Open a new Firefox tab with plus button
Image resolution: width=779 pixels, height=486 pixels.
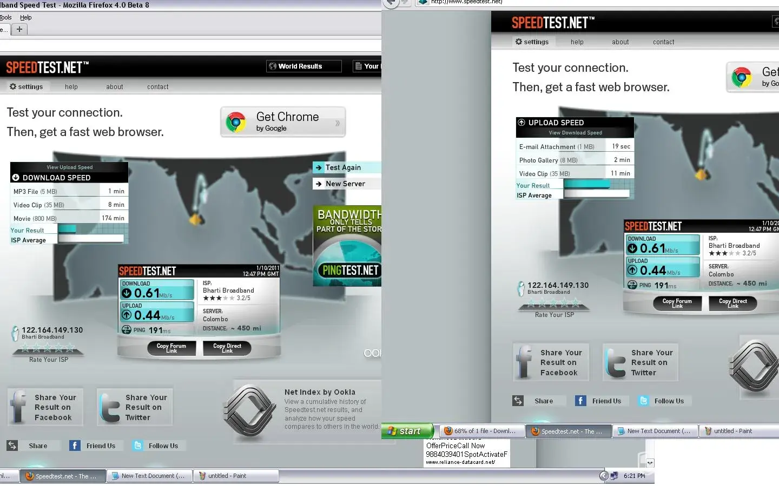pyautogui.click(x=19, y=29)
